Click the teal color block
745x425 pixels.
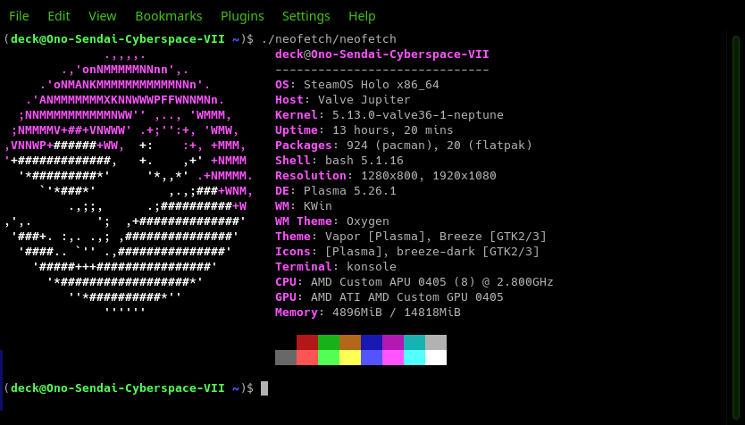(x=414, y=342)
